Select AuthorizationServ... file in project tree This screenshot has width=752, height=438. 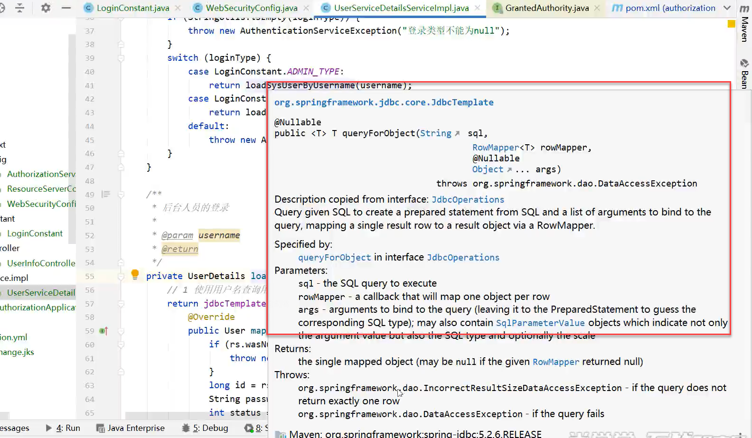pyautogui.click(x=41, y=174)
